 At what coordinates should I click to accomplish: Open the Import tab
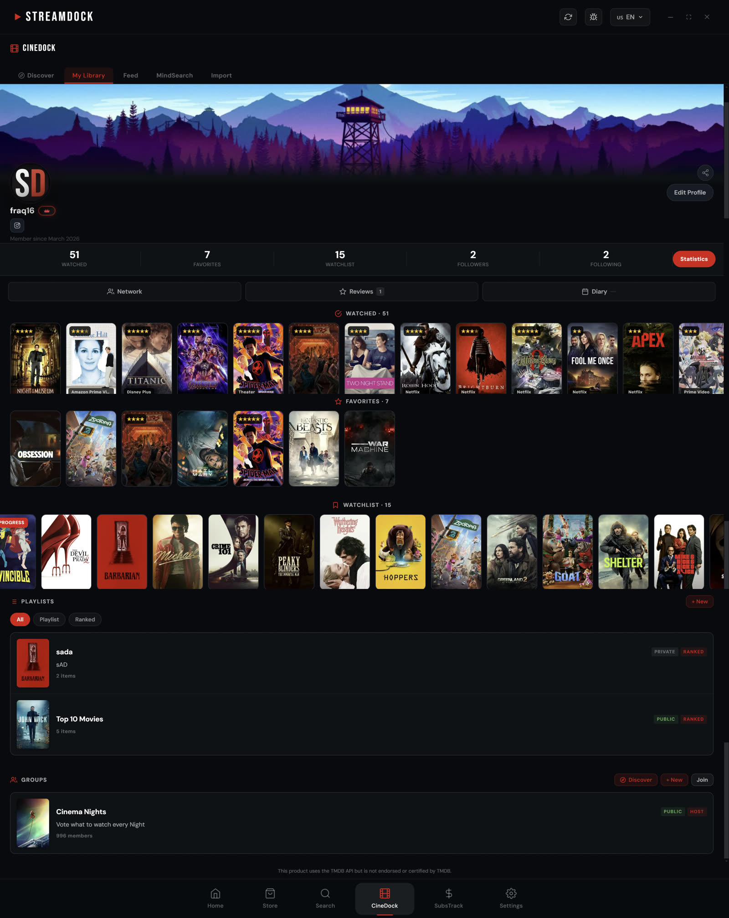(221, 75)
